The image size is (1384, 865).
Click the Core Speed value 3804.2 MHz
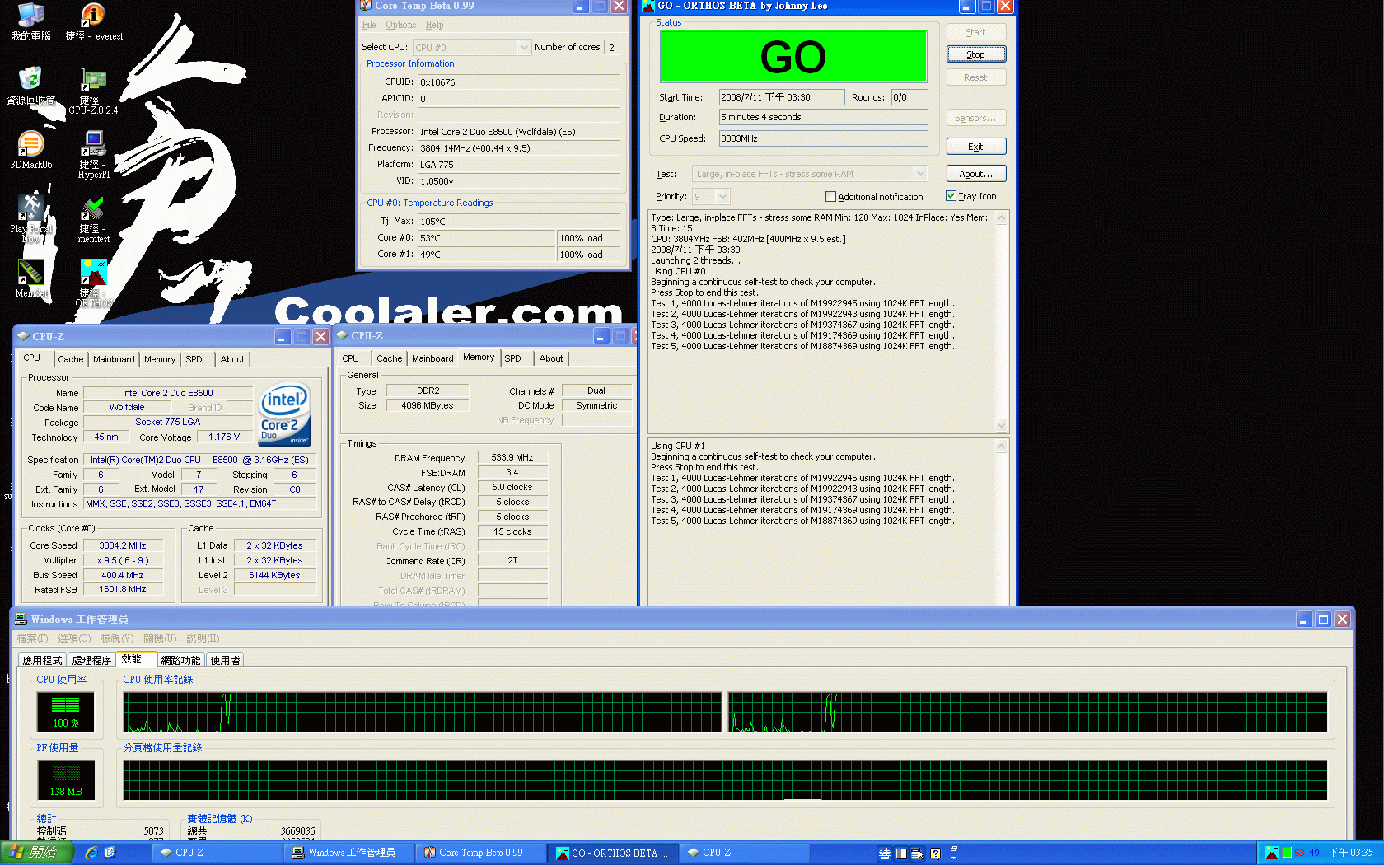[x=123, y=545]
